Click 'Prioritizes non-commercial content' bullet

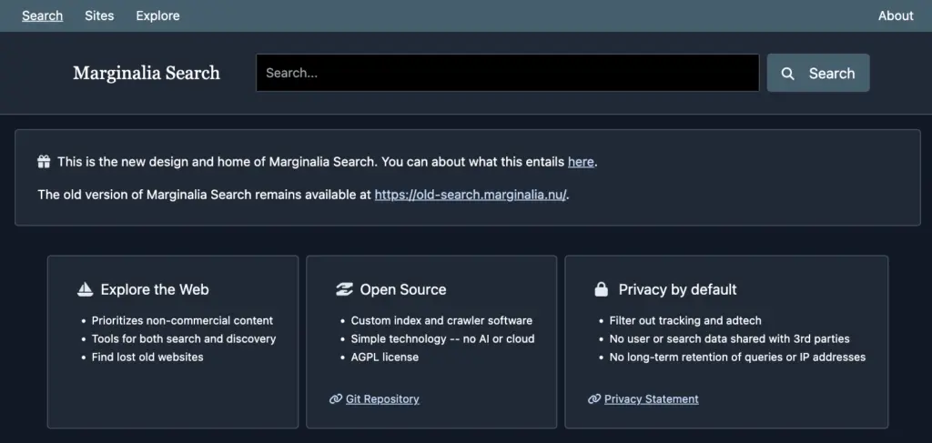pyautogui.click(x=182, y=321)
